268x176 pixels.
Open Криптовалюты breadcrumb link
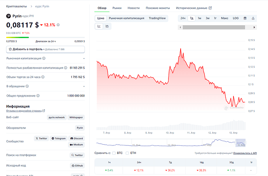(x=16, y=6)
